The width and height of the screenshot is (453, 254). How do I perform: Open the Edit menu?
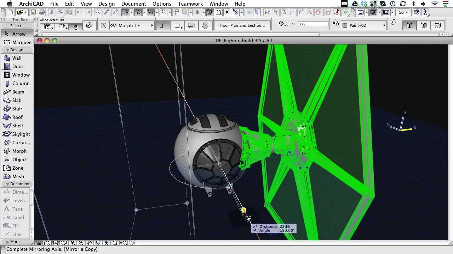[x=69, y=4]
